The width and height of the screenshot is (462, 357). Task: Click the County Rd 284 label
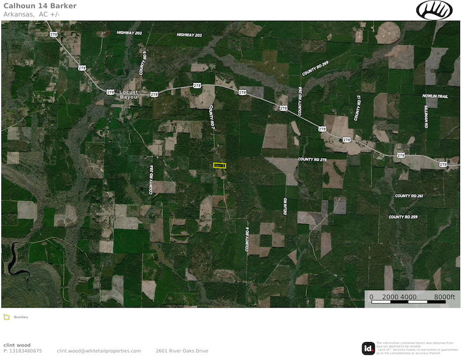[x=151, y=180]
